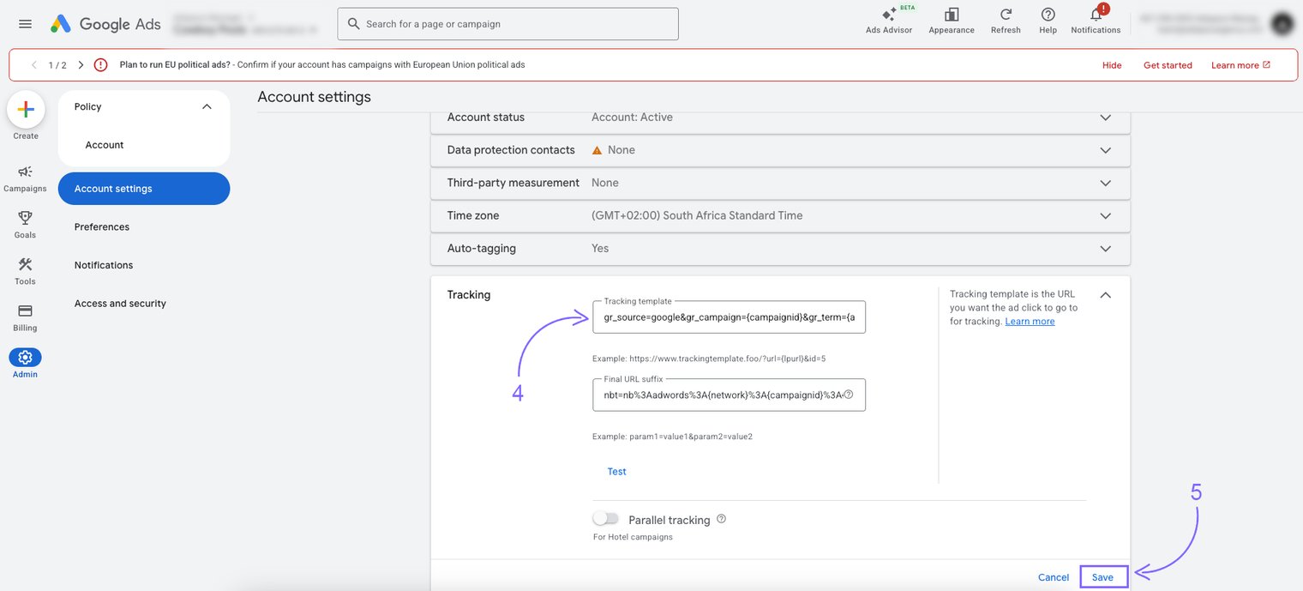Viewport: 1303px width, 591px height.
Task: Collapse the Tracking section
Action: [x=1105, y=295]
